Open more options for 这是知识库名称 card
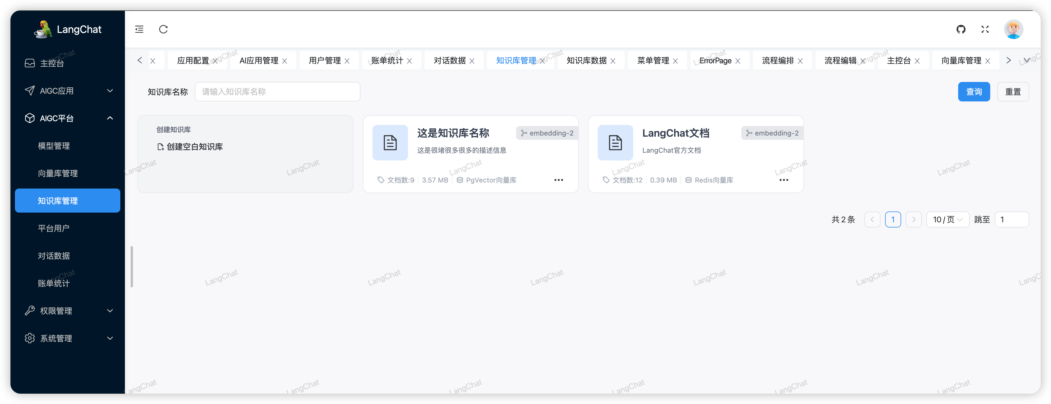Screen dimensions: 1051x404 (558, 180)
